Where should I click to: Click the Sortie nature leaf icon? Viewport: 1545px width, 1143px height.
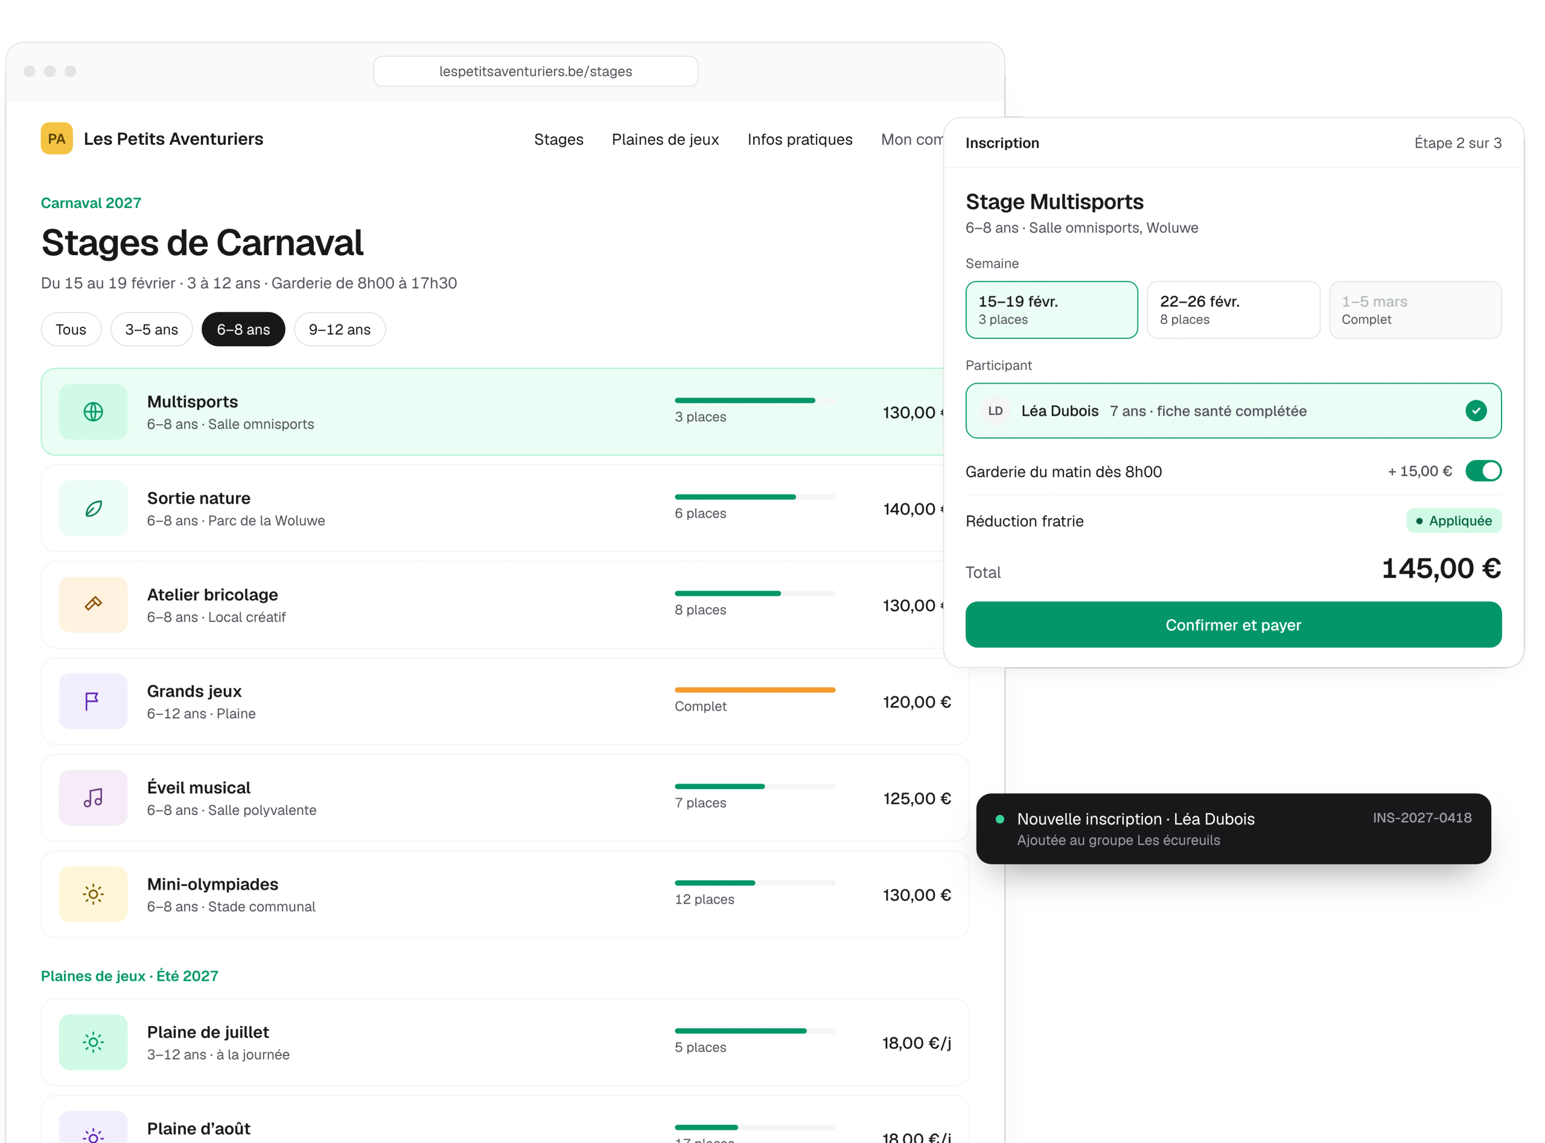(x=93, y=508)
